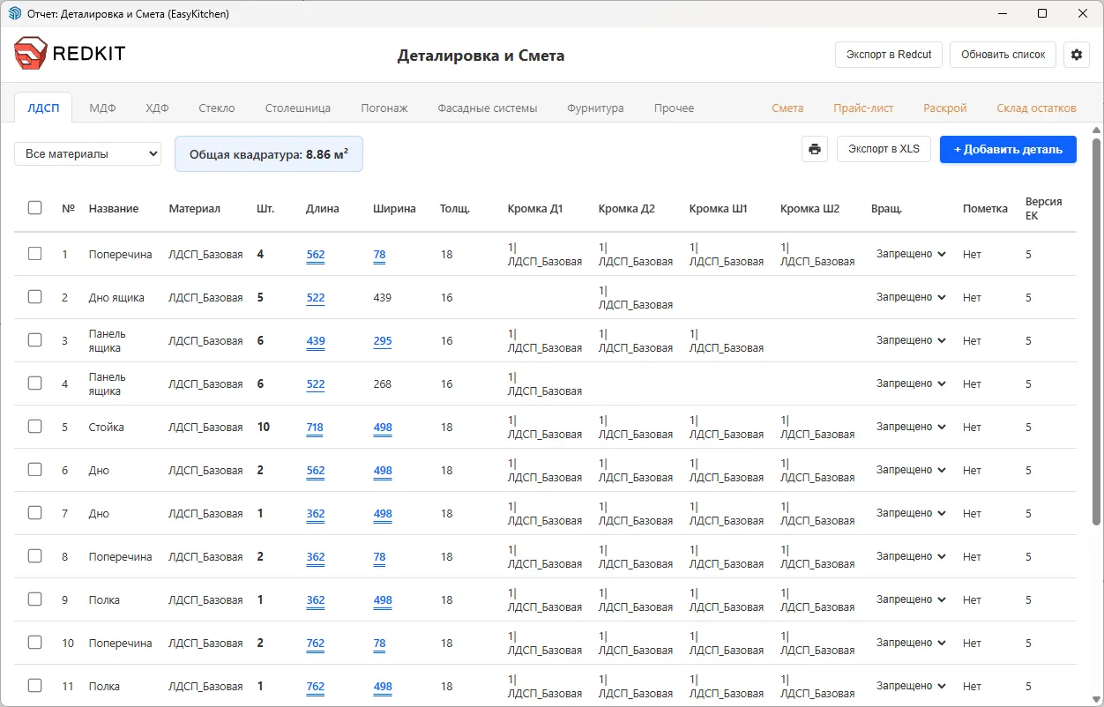Click SketchUp app icon in title bar
This screenshot has height=707, width=1104.
[x=14, y=14]
